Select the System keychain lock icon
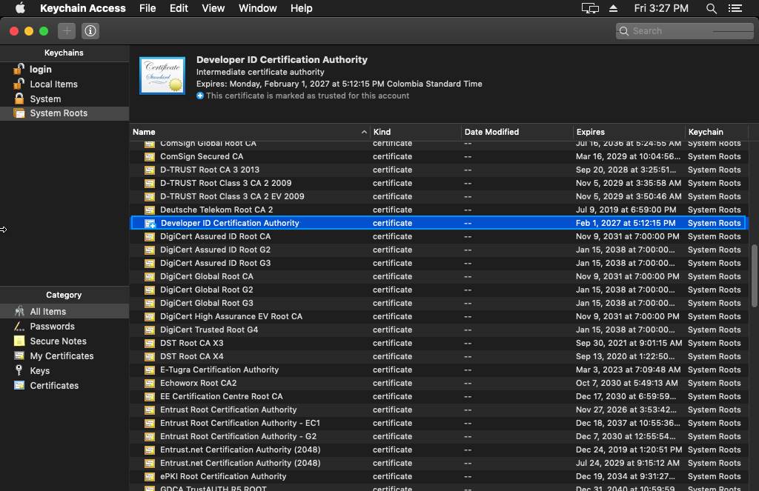 (x=19, y=98)
